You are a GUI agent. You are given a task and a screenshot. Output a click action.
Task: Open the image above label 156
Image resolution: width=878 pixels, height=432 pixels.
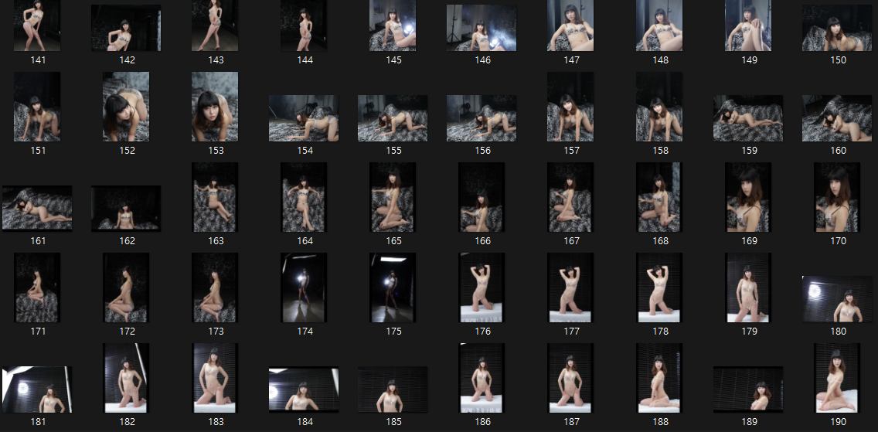coord(482,118)
